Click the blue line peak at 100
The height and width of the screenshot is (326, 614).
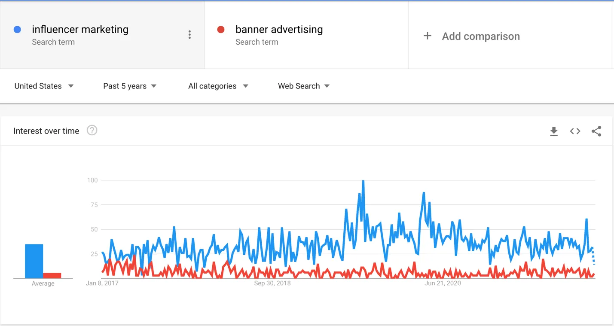(x=363, y=181)
